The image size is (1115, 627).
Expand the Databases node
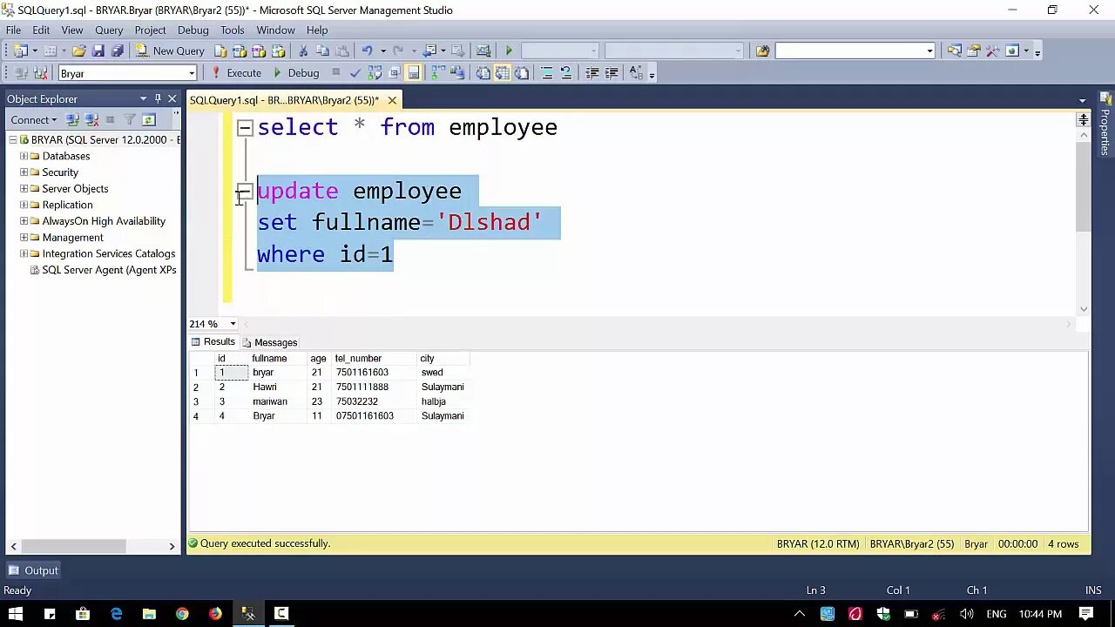[24, 156]
